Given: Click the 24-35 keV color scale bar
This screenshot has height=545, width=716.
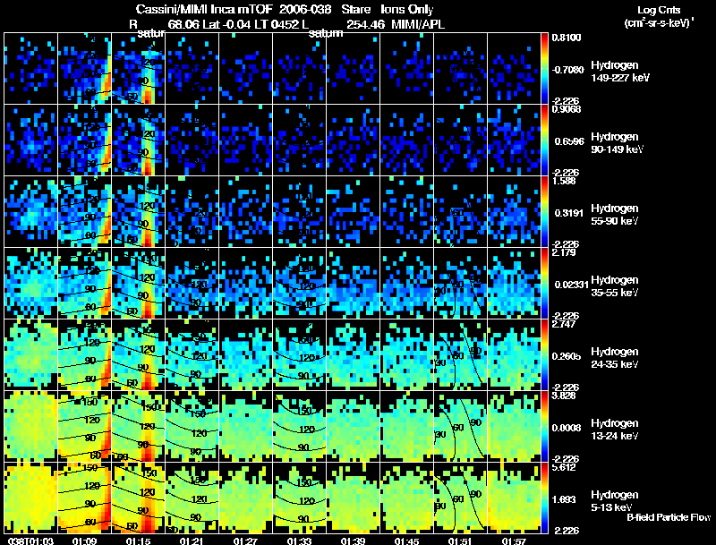Looking at the screenshot, I should [544, 354].
